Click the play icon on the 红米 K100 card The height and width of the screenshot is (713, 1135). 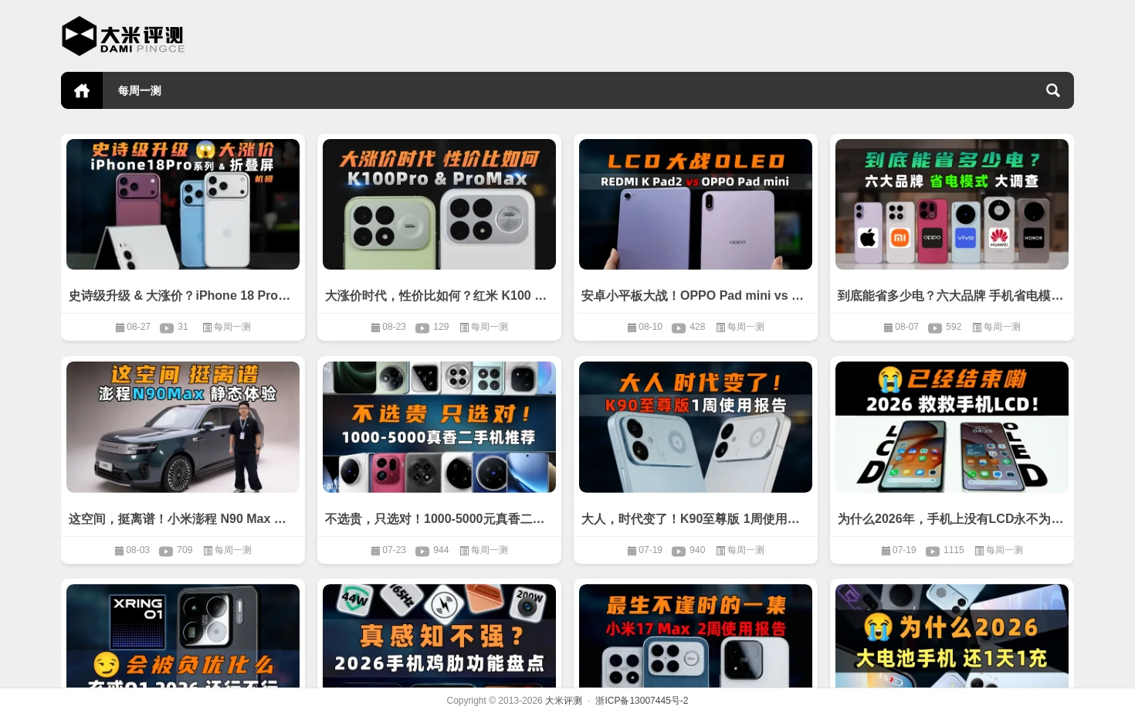tap(422, 328)
